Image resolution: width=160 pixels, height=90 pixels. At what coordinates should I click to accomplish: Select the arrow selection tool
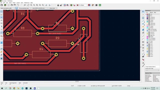click(x=143, y=11)
